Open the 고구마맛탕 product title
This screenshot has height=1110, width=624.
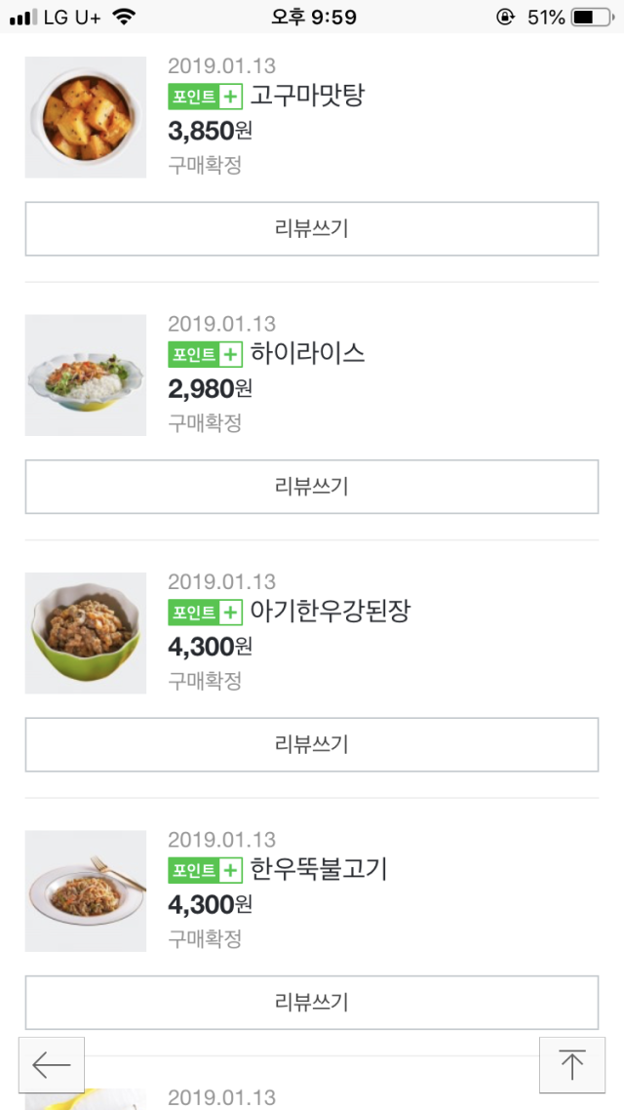pos(308,97)
